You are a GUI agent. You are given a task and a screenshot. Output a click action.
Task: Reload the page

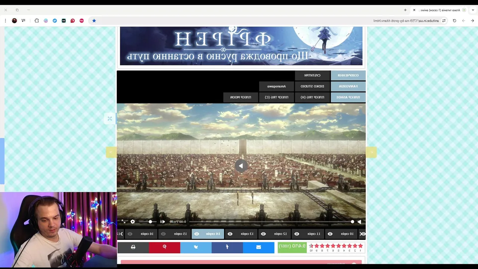pos(454,21)
